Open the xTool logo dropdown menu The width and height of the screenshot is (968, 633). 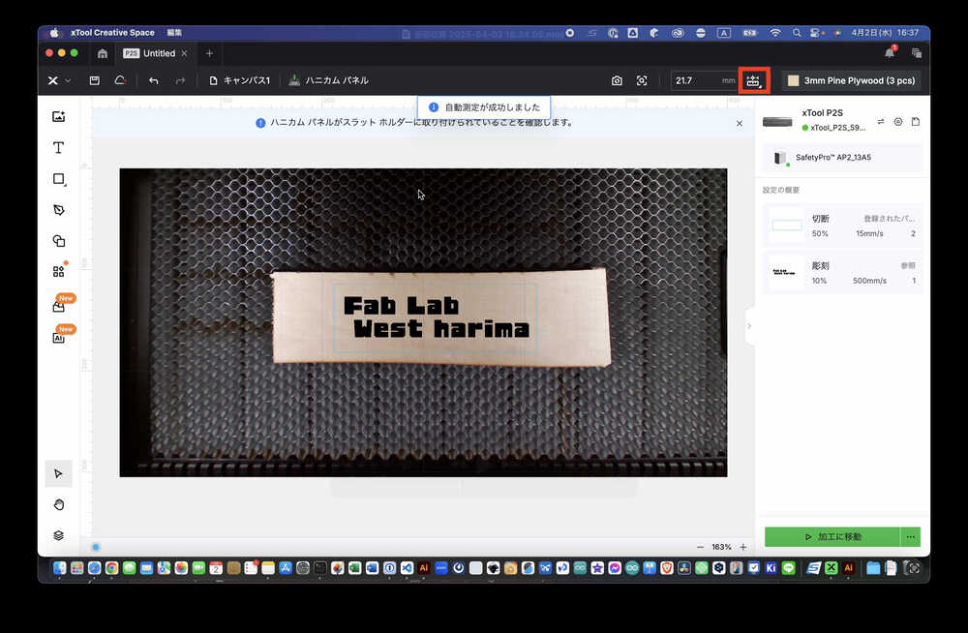(59, 80)
